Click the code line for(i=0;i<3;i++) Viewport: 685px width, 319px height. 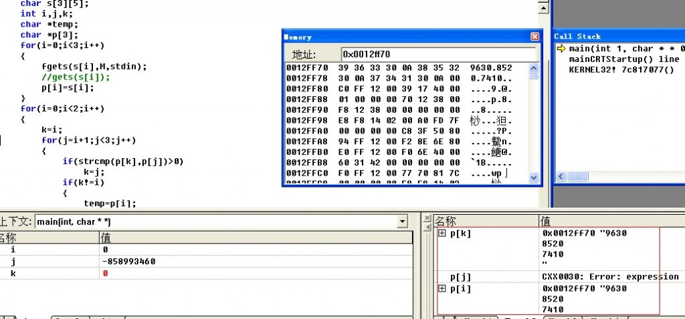coord(62,45)
